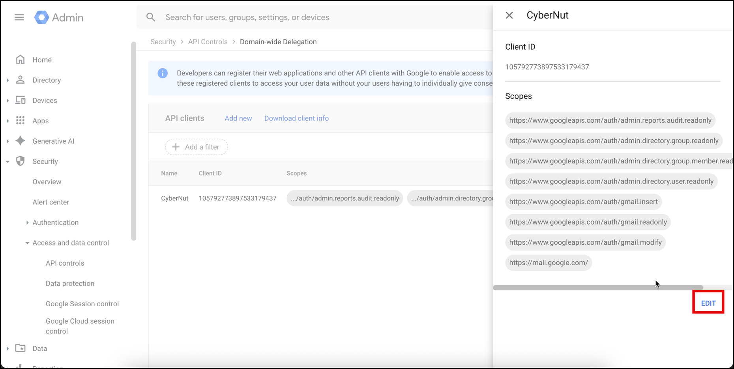
Task: Select the gmail.modify scope chip
Action: click(585, 242)
